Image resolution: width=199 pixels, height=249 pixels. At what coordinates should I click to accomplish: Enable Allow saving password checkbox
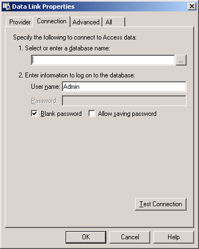click(x=92, y=114)
